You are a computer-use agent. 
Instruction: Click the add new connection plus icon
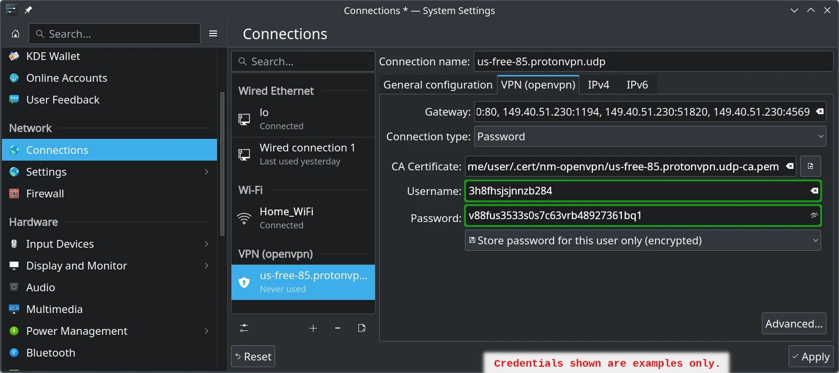coord(313,328)
